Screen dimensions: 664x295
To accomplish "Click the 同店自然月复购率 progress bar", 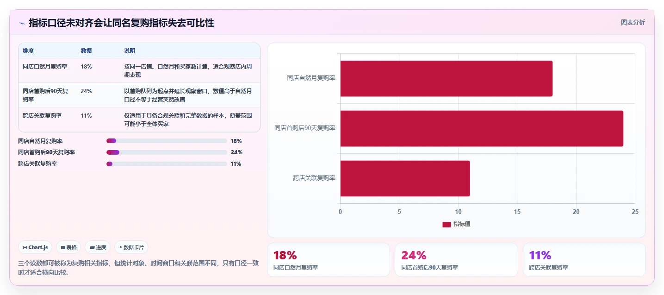I will (x=167, y=141).
